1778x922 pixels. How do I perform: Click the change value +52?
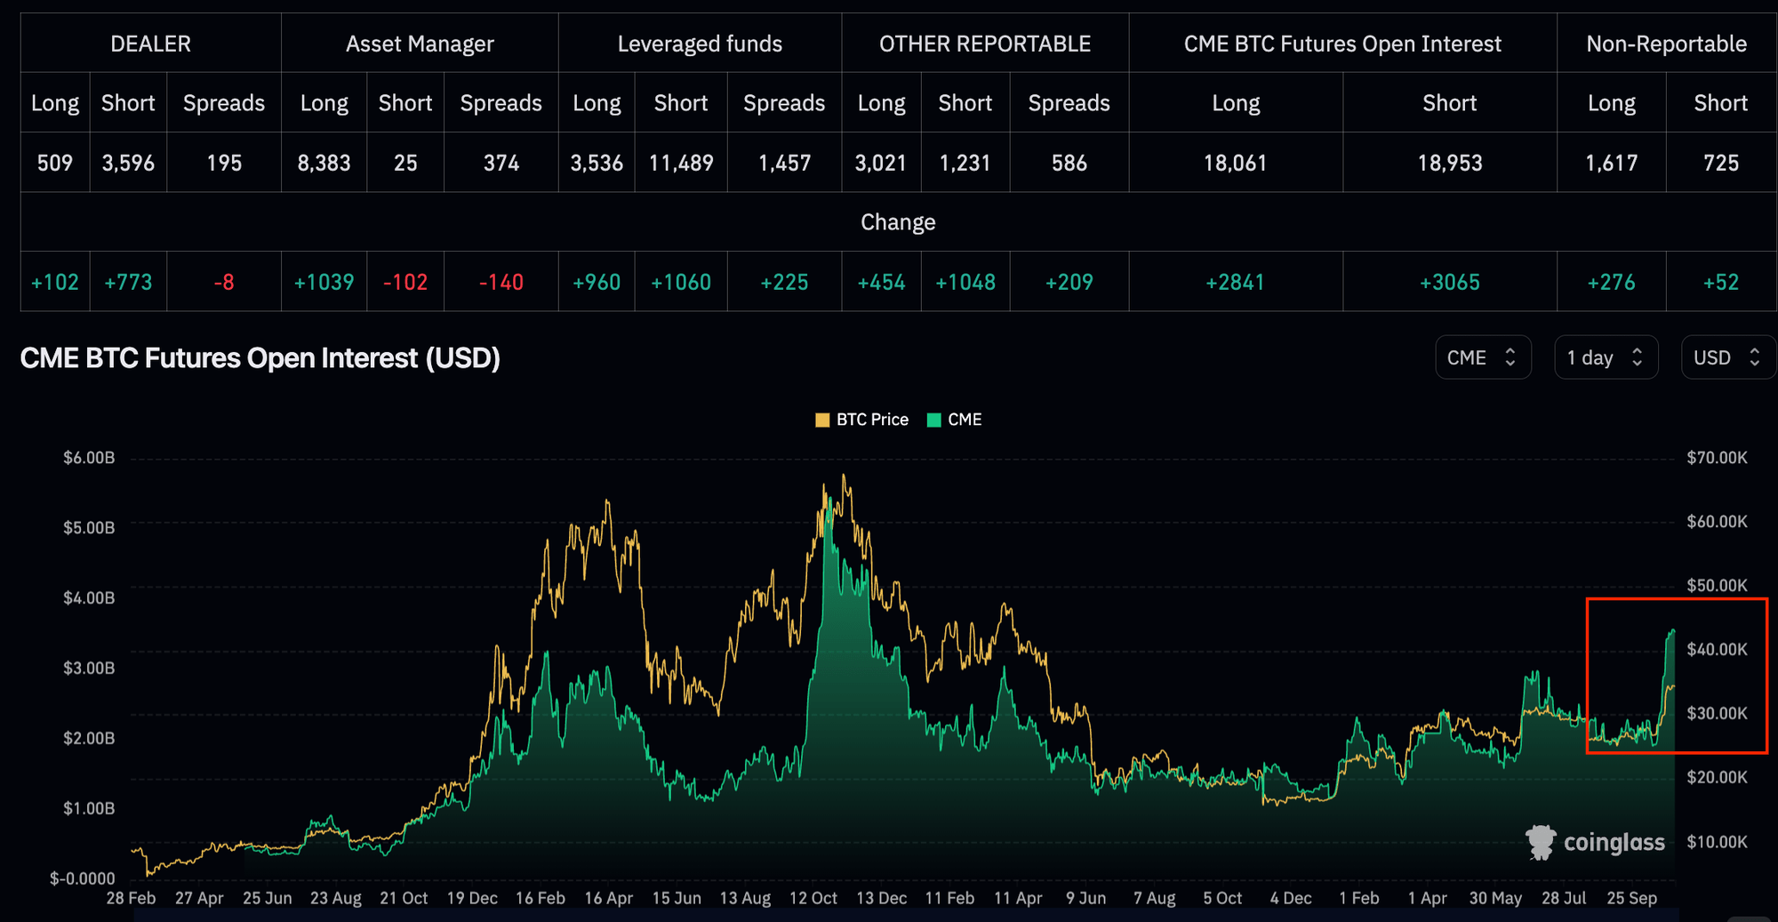(1721, 282)
